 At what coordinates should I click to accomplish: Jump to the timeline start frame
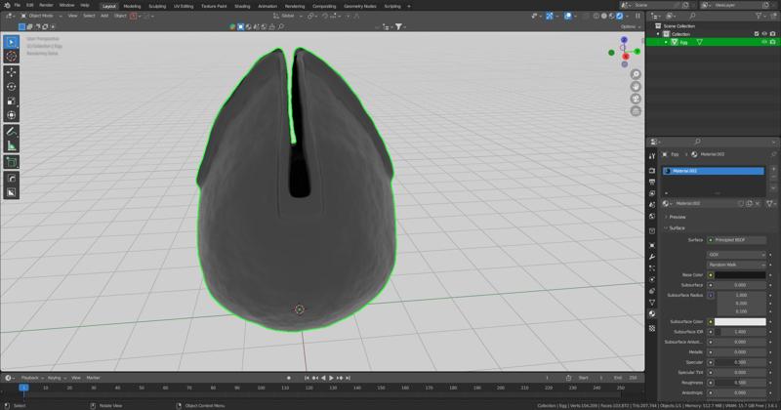pos(307,378)
